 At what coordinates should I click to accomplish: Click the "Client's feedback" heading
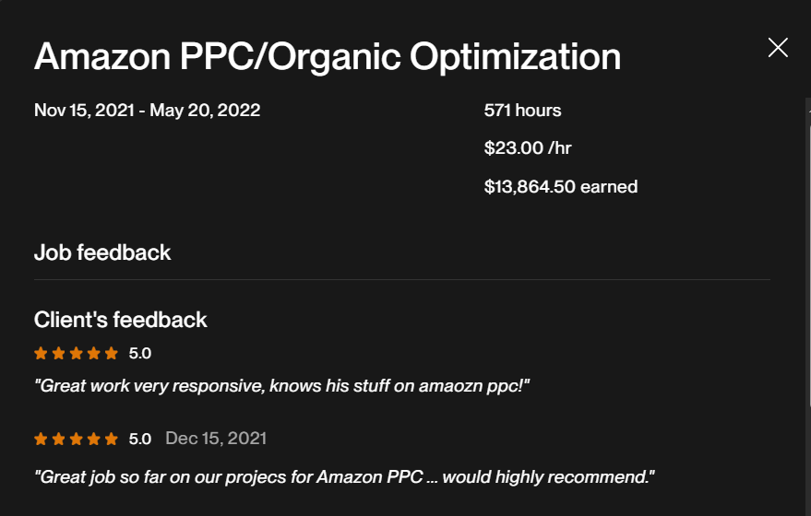[120, 320]
